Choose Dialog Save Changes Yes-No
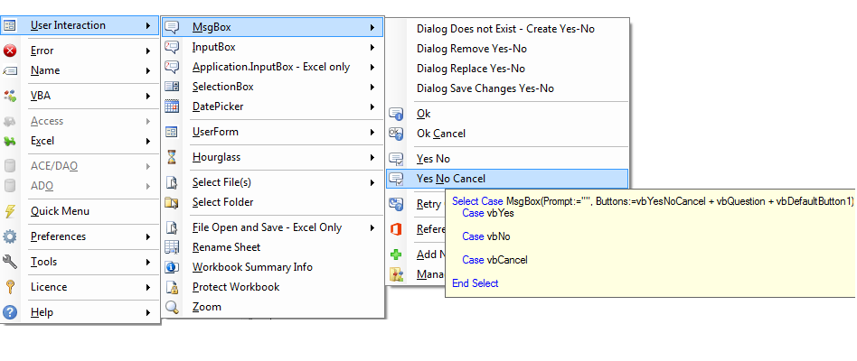This screenshot has height=361, width=857. [485, 88]
